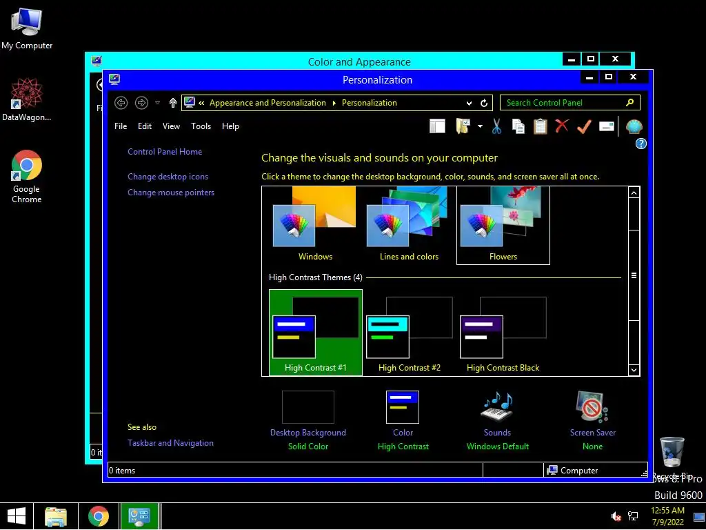Click the search magnifier icon
The width and height of the screenshot is (706, 530).
point(630,102)
